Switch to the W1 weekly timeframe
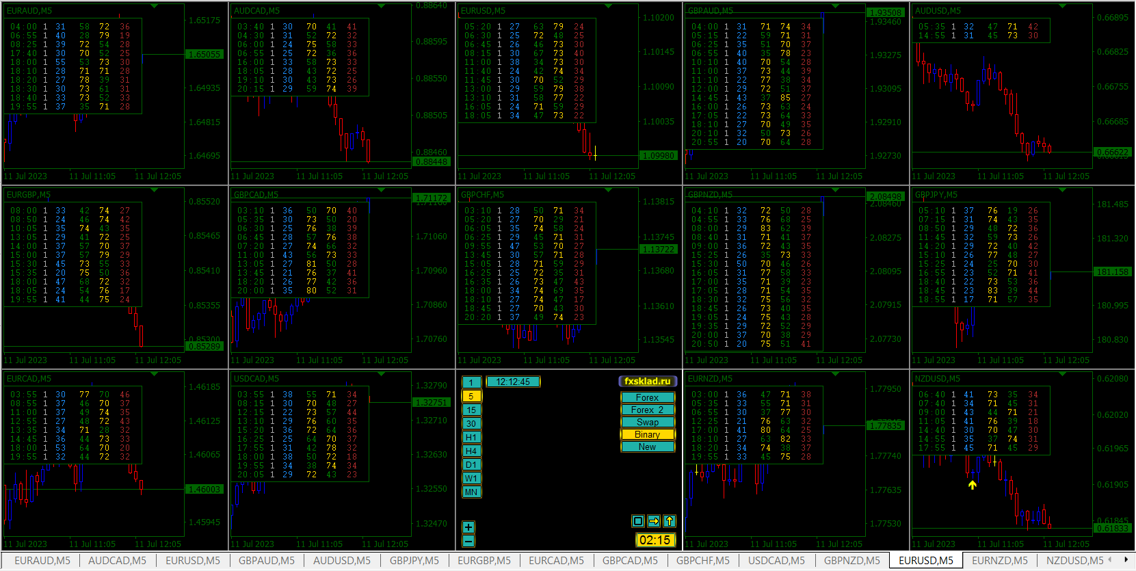Screen dimensions: 1136x571 [x=471, y=478]
